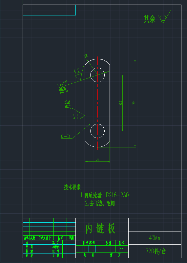The width and height of the screenshot is (187, 263).
Task: Select the 标准化 label in title block
Action: [56, 247]
